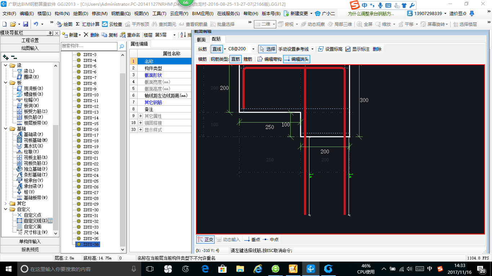492x276 pixels.
Task: Click the open folder icon in toolbar
Action: click(x=13, y=24)
